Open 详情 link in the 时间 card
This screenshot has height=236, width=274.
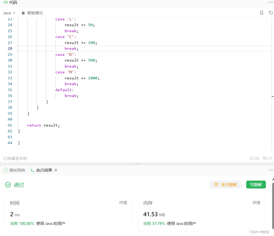123,203
